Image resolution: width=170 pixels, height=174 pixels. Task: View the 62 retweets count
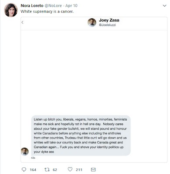55,170
